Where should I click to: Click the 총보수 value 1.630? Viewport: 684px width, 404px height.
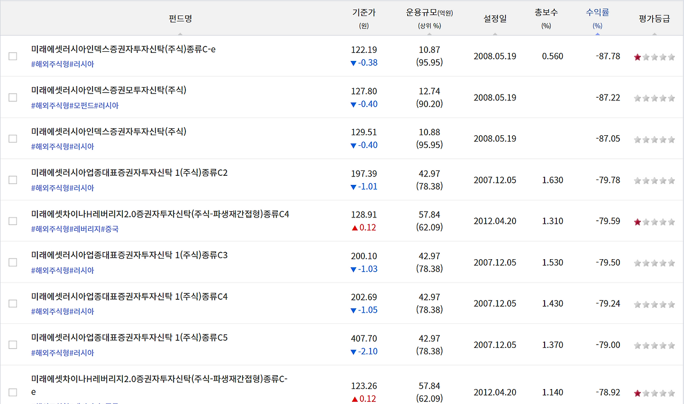tap(553, 180)
